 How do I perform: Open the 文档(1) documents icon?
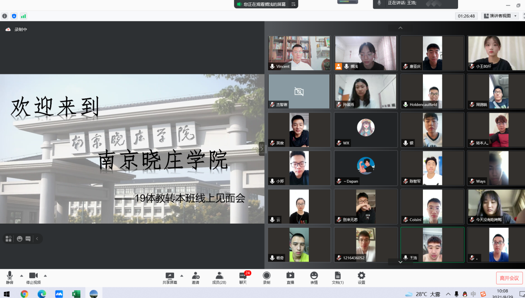coord(338,276)
